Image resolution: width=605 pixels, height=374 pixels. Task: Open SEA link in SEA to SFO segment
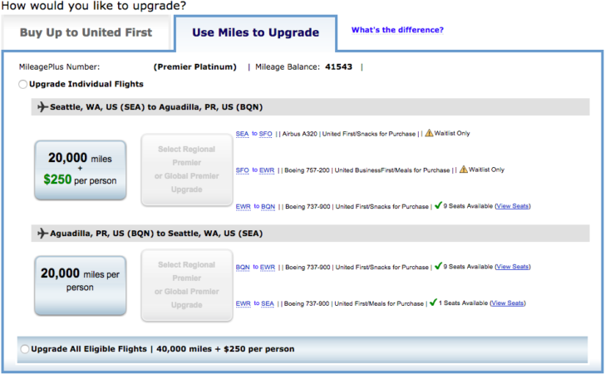point(243,134)
